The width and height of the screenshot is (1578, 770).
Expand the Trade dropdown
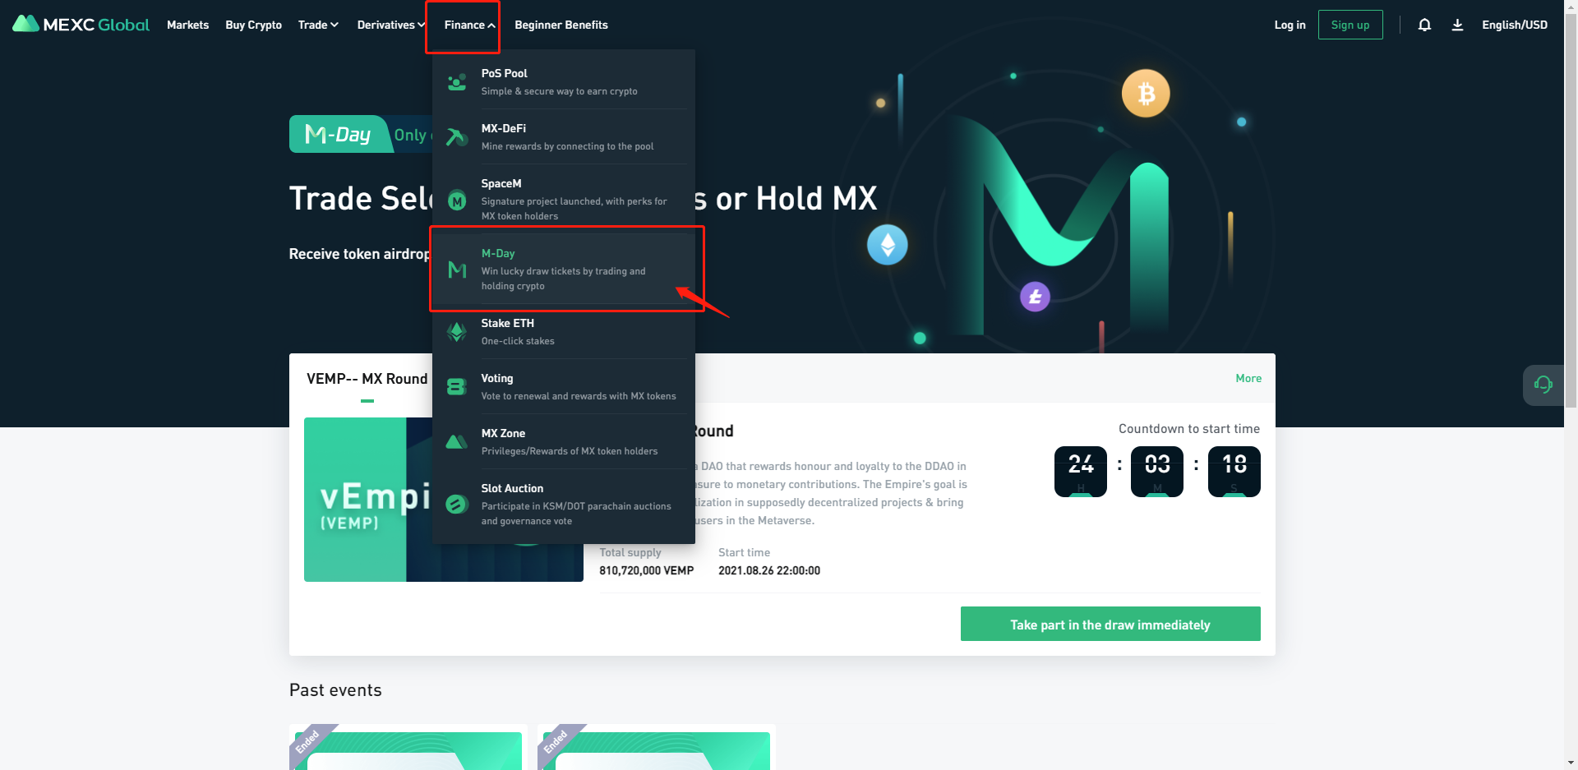pyautogui.click(x=318, y=25)
